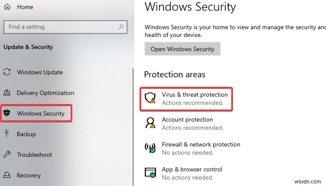326x186 pixels.
Task: Click the Troubleshoot wrench icon
Action: 7,155
